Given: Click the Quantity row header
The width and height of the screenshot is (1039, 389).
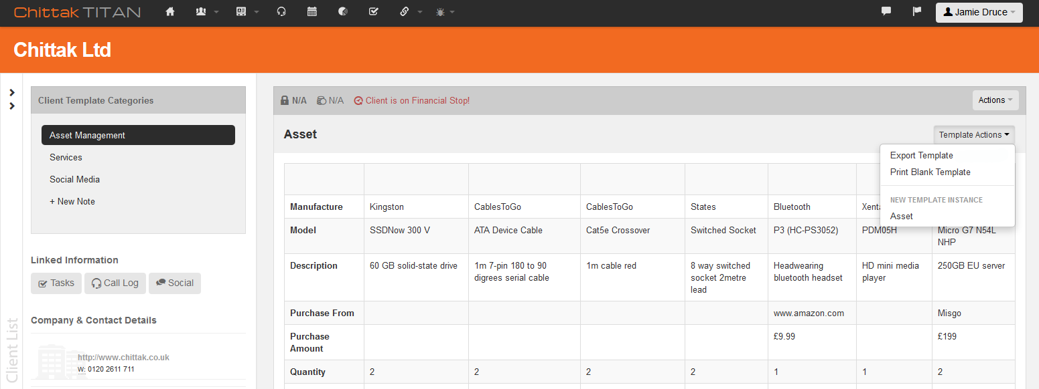Looking at the screenshot, I should point(324,372).
